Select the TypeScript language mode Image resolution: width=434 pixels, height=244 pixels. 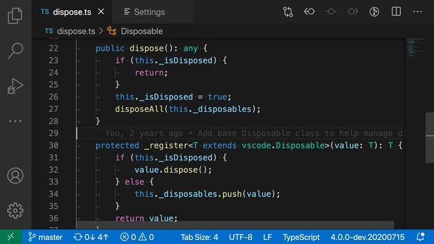click(x=301, y=237)
